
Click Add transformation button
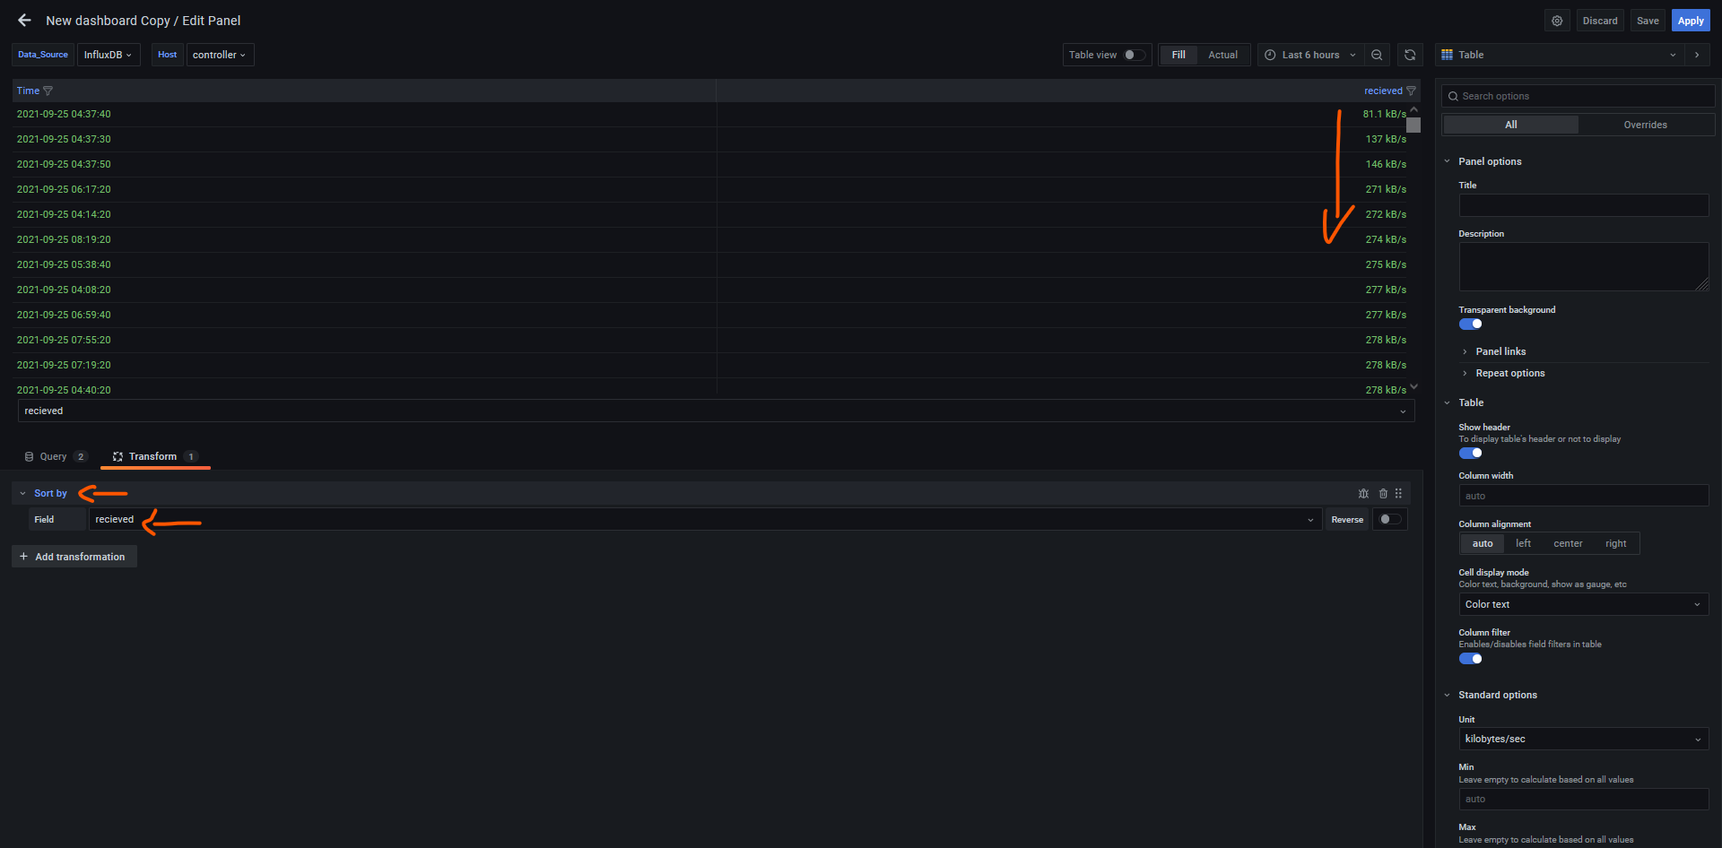pos(74,557)
